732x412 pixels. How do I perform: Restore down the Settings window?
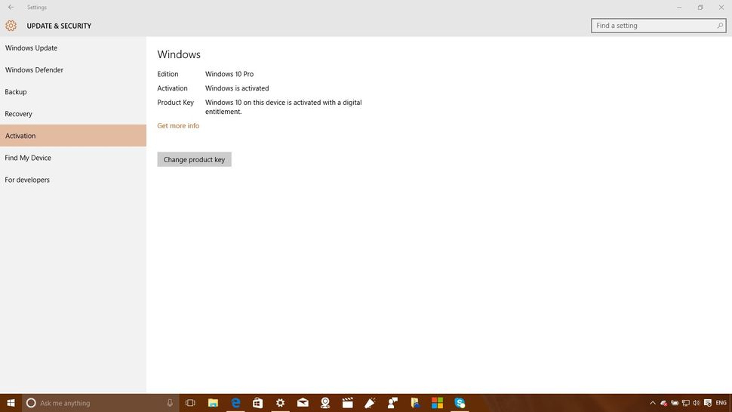[700, 8]
